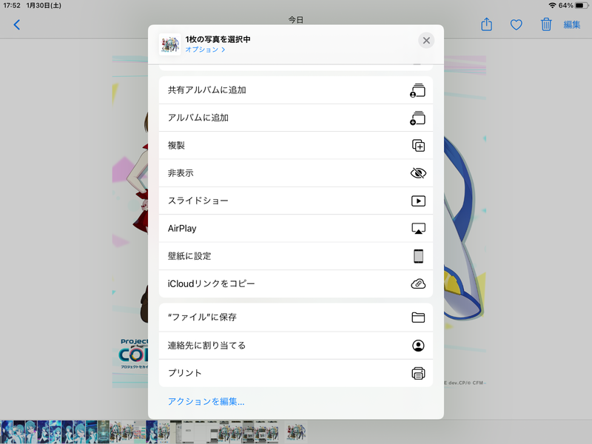The image size is (592, 444).
Task: Tap the 1枚の写真を選択中 heading
Action: (218, 39)
